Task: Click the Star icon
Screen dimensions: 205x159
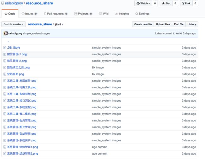Action: [x=163, y=3]
